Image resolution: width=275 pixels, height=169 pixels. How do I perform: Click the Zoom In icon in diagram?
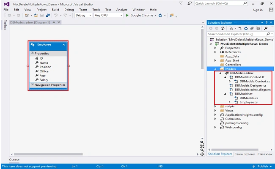coord(202,142)
